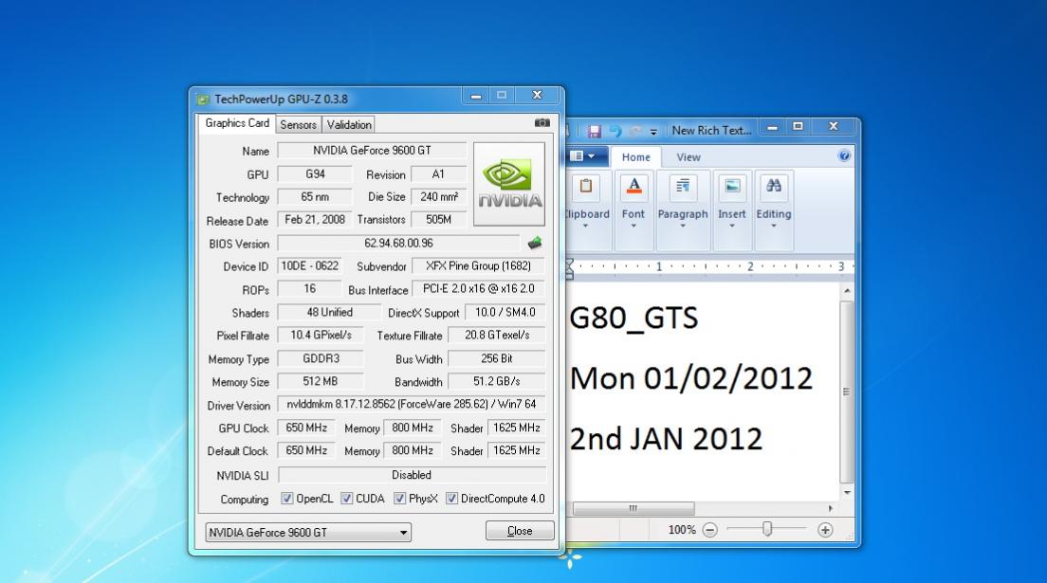Take a screenshot with GPU-Z camera icon
The height and width of the screenshot is (583, 1047).
(x=542, y=123)
